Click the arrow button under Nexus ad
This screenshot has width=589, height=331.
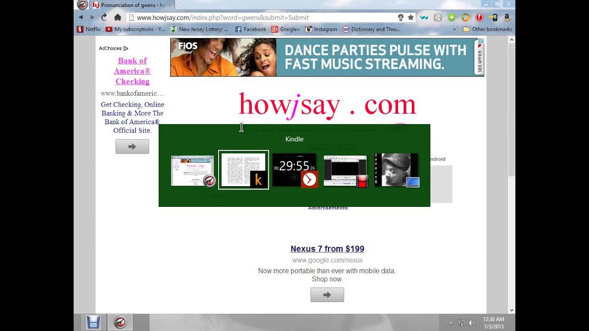(327, 295)
